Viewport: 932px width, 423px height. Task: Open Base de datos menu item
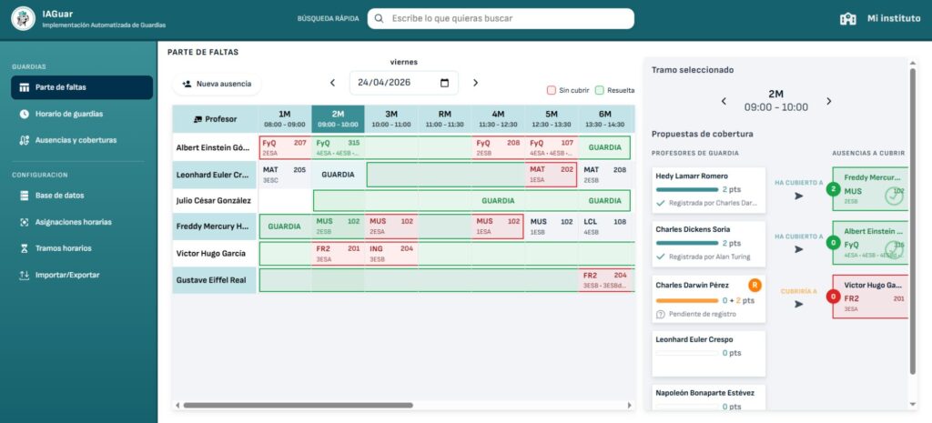pyautogui.click(x=82, y=196)
